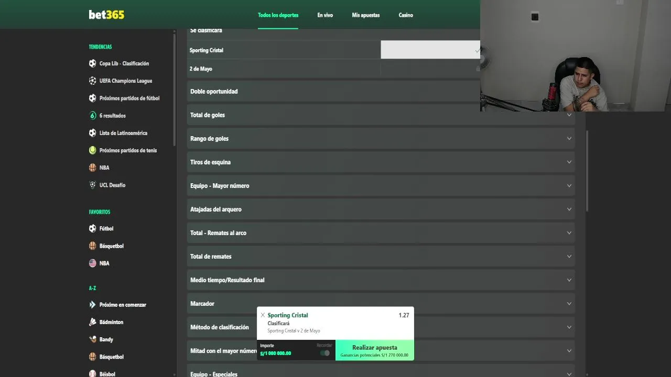Image resolution: width=671 pixels, height=377 pixels.
Task: Click Próximo en comenzar link
Action: [123, 305]
